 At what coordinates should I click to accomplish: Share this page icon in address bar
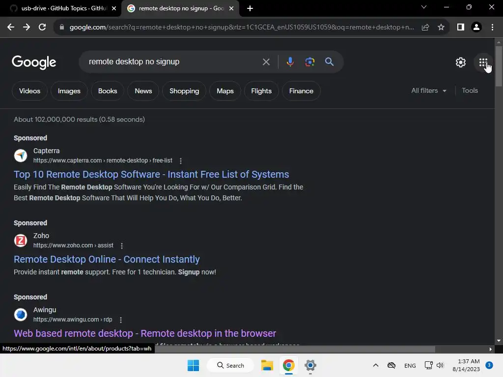click(x=425, y=27)
